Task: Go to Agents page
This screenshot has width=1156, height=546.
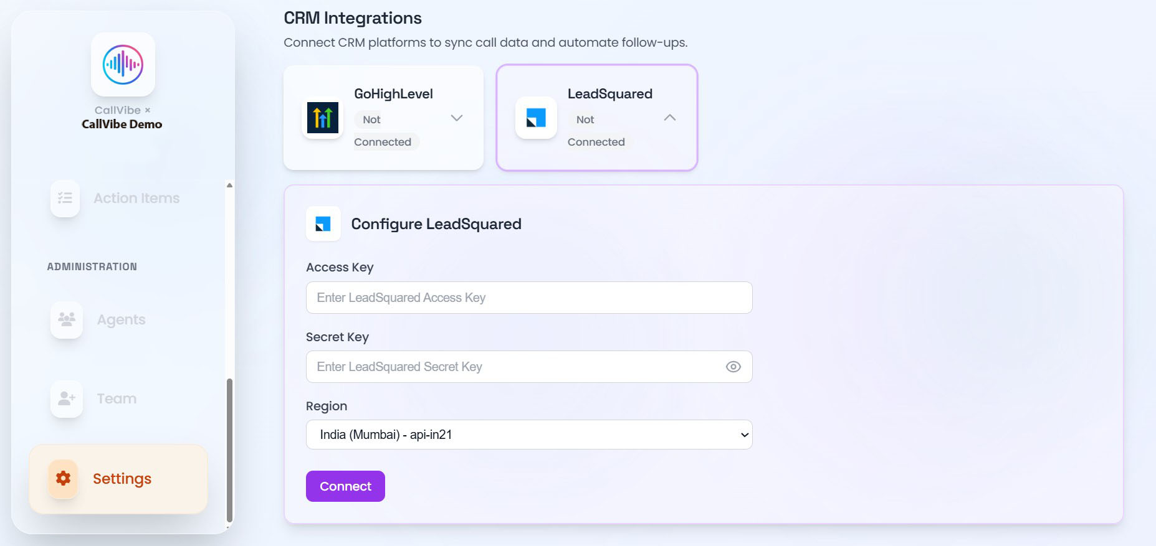Action: point(100,319)
